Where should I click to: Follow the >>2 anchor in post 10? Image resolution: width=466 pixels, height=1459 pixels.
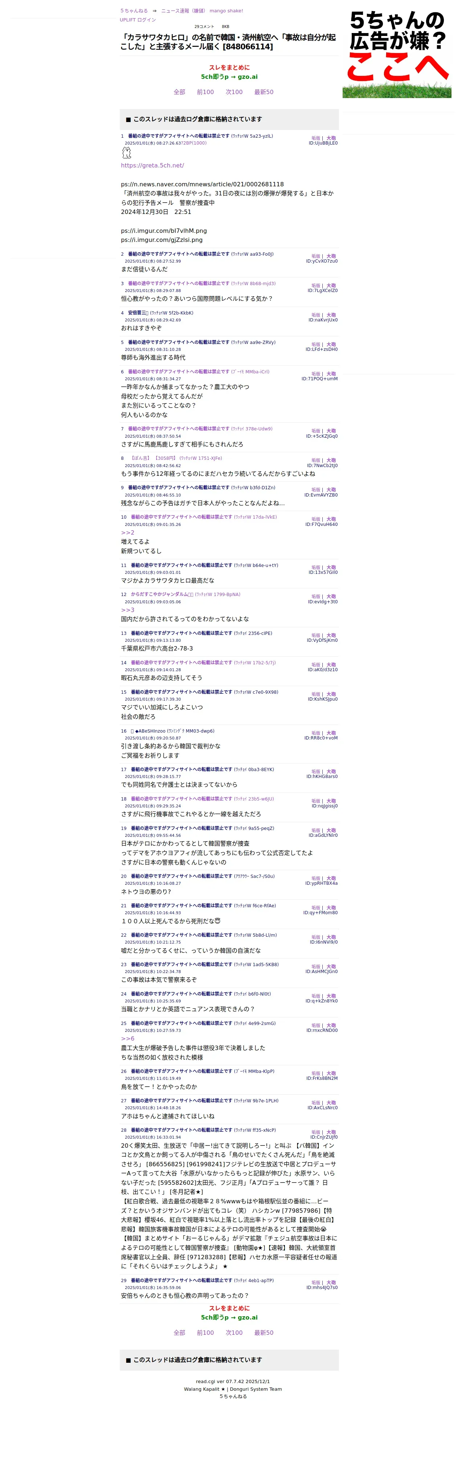tap(127, 532)
